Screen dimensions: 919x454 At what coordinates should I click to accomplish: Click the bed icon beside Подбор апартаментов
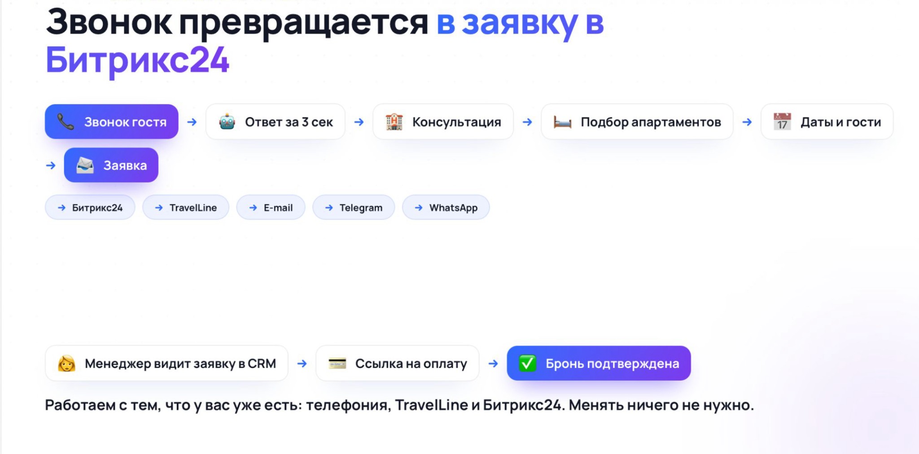562,122
